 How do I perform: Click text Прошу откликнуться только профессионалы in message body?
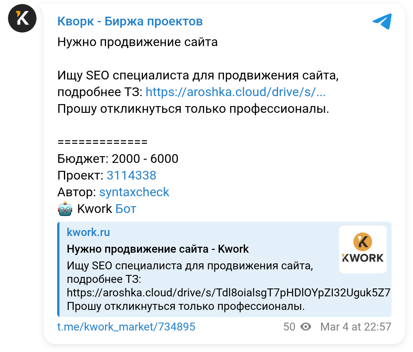(193, 109)
